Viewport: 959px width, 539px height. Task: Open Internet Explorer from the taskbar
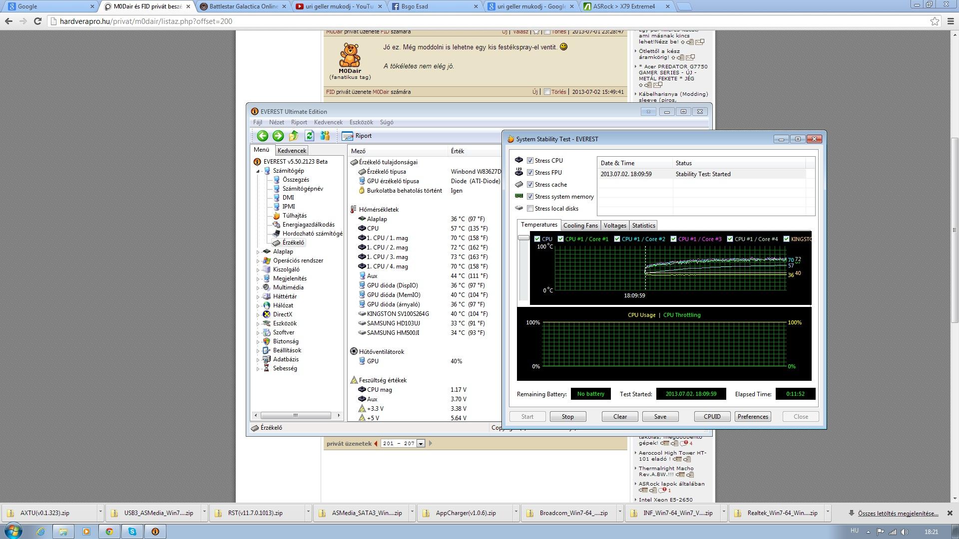[40, 532]
